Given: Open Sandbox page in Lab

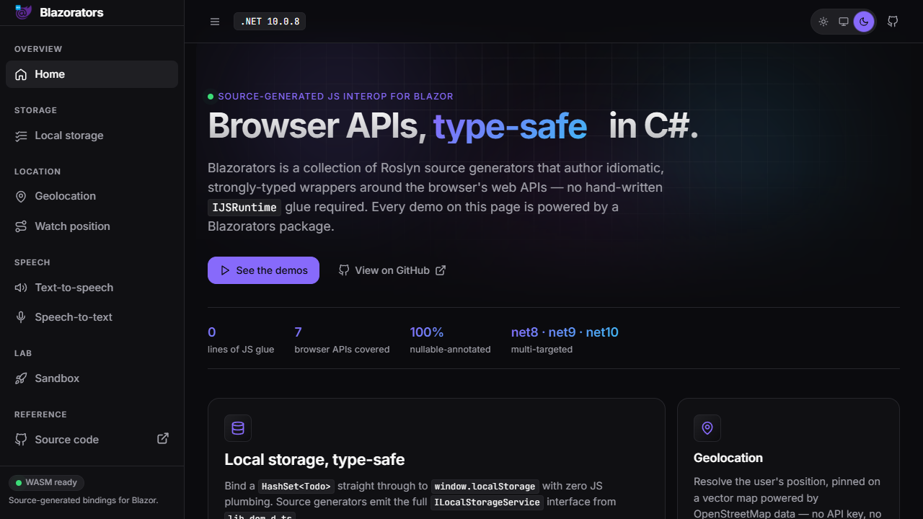Looking at the screenshot, I should (x=92, y=378).
